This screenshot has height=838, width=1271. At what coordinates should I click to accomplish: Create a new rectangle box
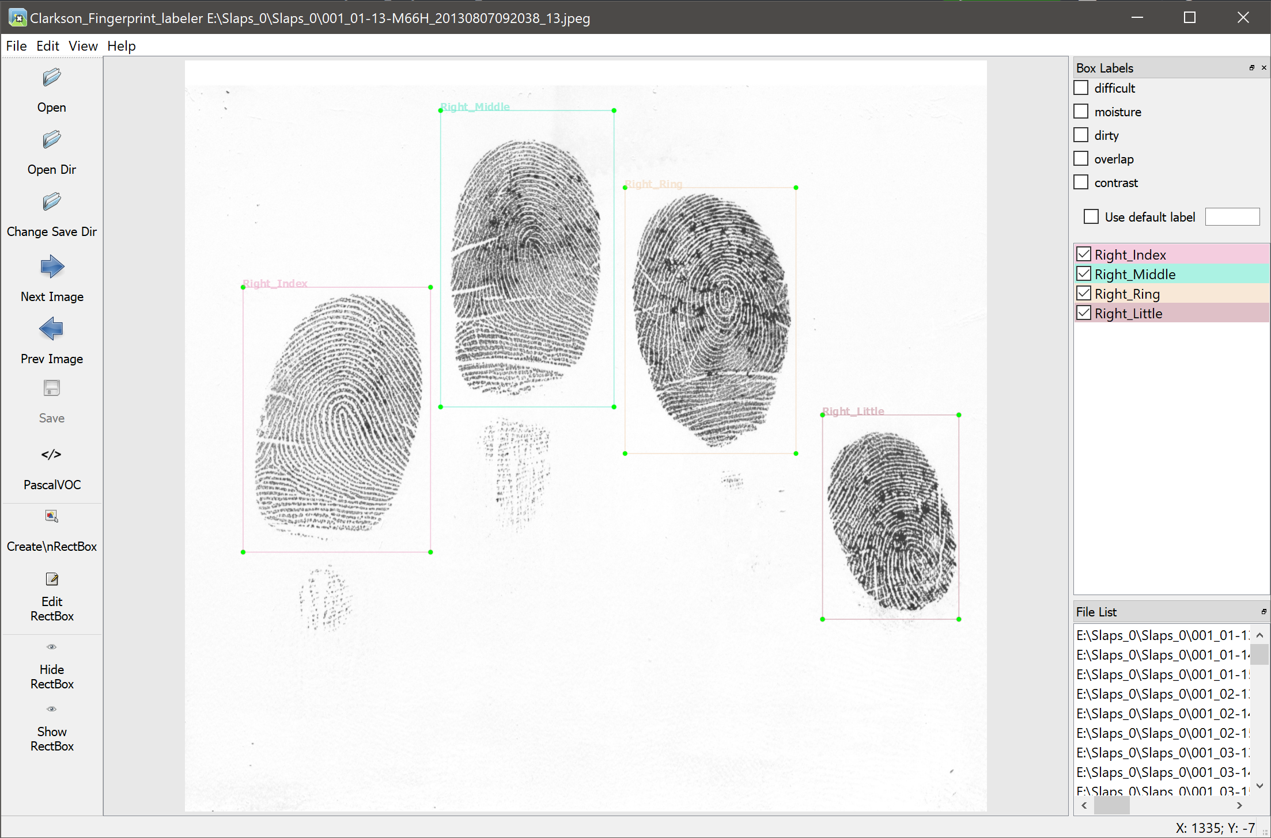(x=51, y=530)
